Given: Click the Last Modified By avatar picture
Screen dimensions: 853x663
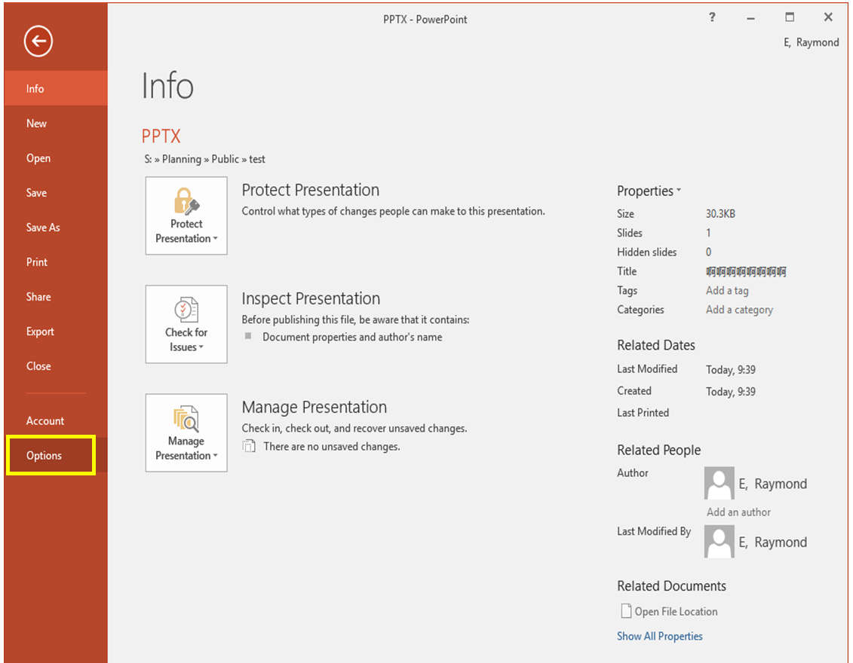Looking at the screenshot, I should (x=720, y=541).
